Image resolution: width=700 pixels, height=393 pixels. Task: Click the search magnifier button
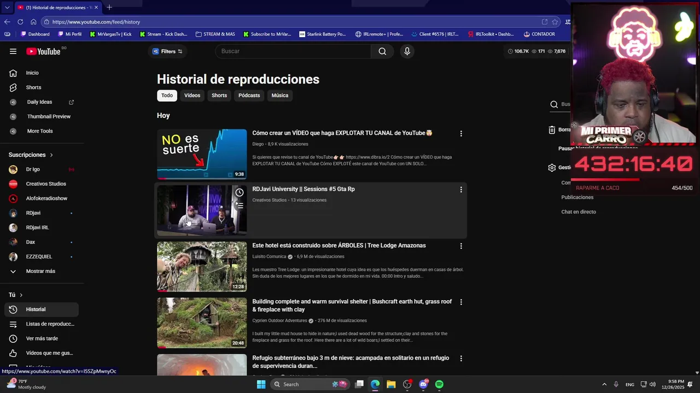pos(382,51)
